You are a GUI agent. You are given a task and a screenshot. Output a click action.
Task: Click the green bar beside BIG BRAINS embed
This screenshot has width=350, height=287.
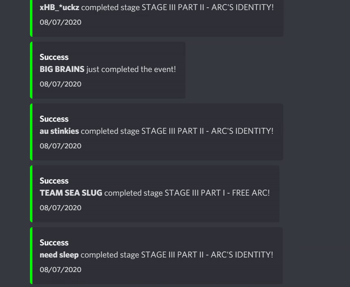click(x=31, y=69)
